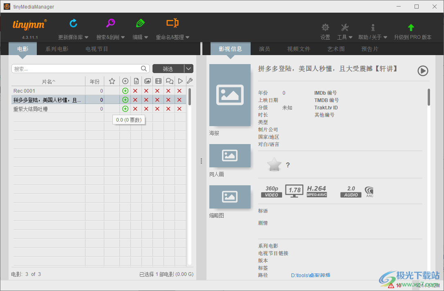Click the tinymm logo
This screenshot has width=444, height=291.
tap(30, 25)
